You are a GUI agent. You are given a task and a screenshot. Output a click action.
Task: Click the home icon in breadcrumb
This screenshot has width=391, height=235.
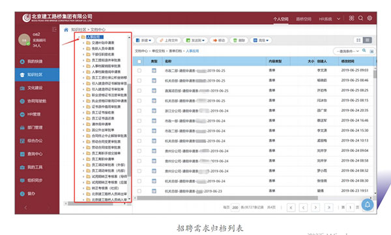66,30
